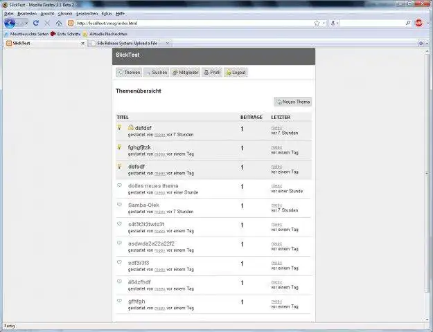
Task: Click the speech bubble icon of gfhfgh
Action: 119,301
